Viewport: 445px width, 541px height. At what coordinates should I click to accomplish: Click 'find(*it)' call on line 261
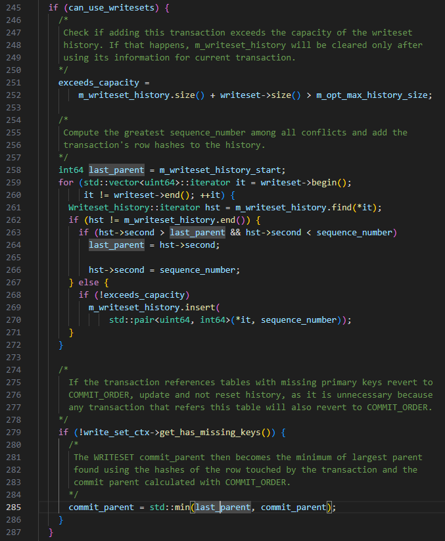tap(354, 208)
